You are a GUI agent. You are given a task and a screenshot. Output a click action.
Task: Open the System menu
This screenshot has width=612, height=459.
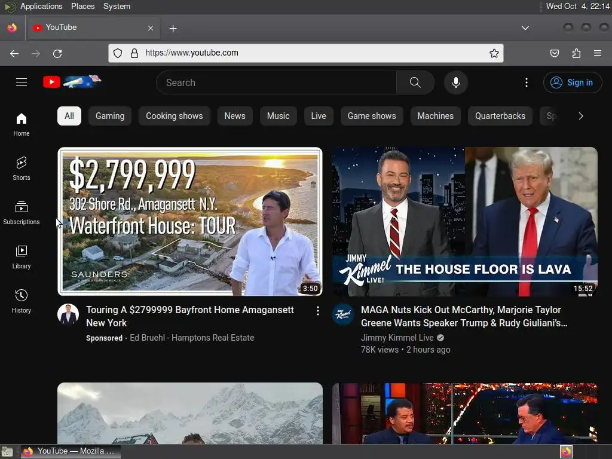coord(117,6)
